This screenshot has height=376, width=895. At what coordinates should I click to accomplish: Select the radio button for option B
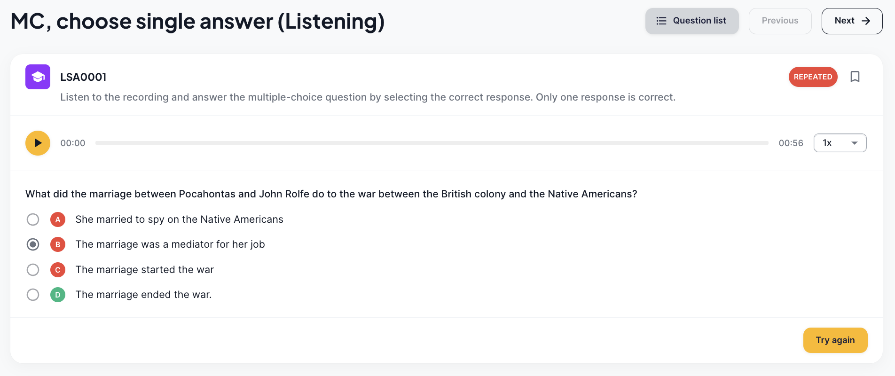click(x=33, y=244)
